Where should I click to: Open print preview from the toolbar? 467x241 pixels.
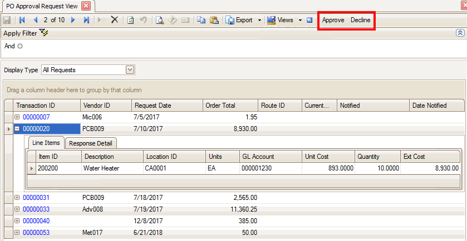pos(159,20)
